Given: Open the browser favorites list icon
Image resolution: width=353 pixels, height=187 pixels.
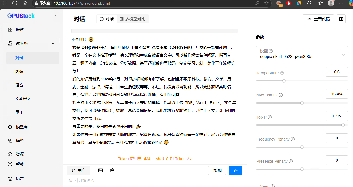Looking at the screenshot, I should click(320, 3).
